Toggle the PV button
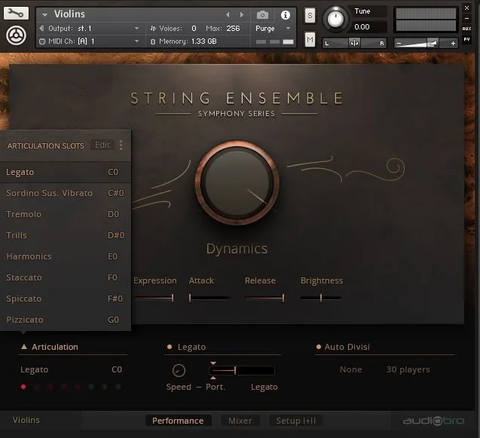 pyautogui.click(x=466, y=39)
